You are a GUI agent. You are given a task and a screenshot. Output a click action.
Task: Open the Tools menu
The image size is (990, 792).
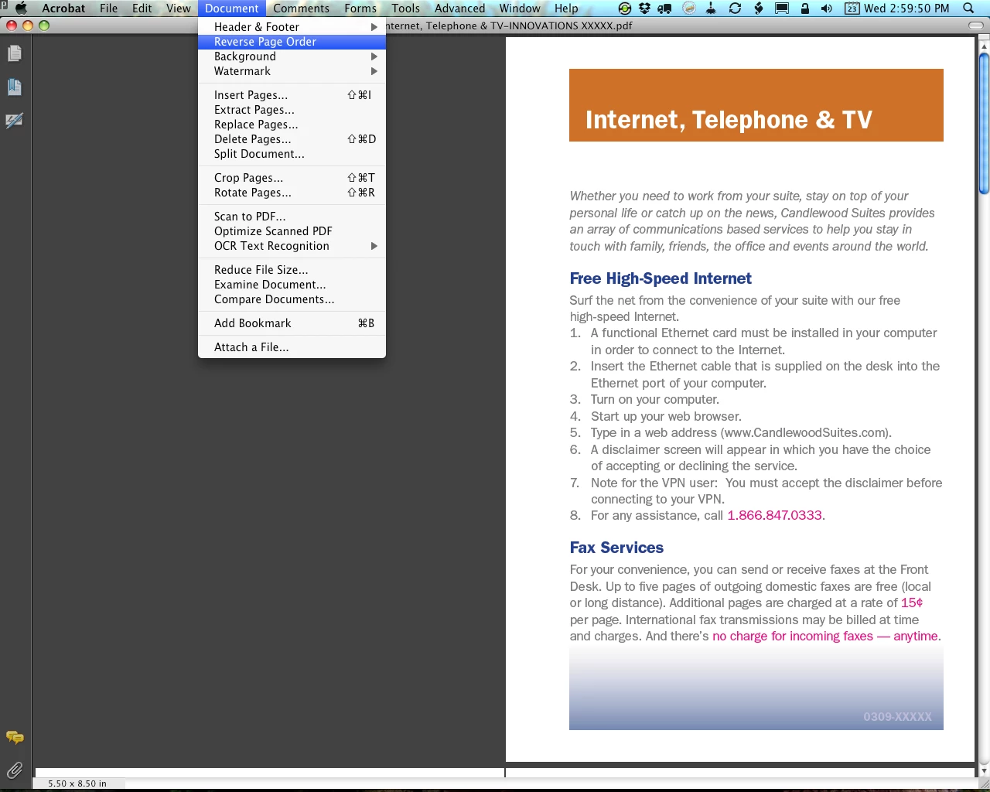pyautogui.click(x=405, y=8)
